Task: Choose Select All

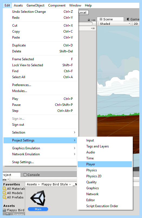Action: [41, 77]
